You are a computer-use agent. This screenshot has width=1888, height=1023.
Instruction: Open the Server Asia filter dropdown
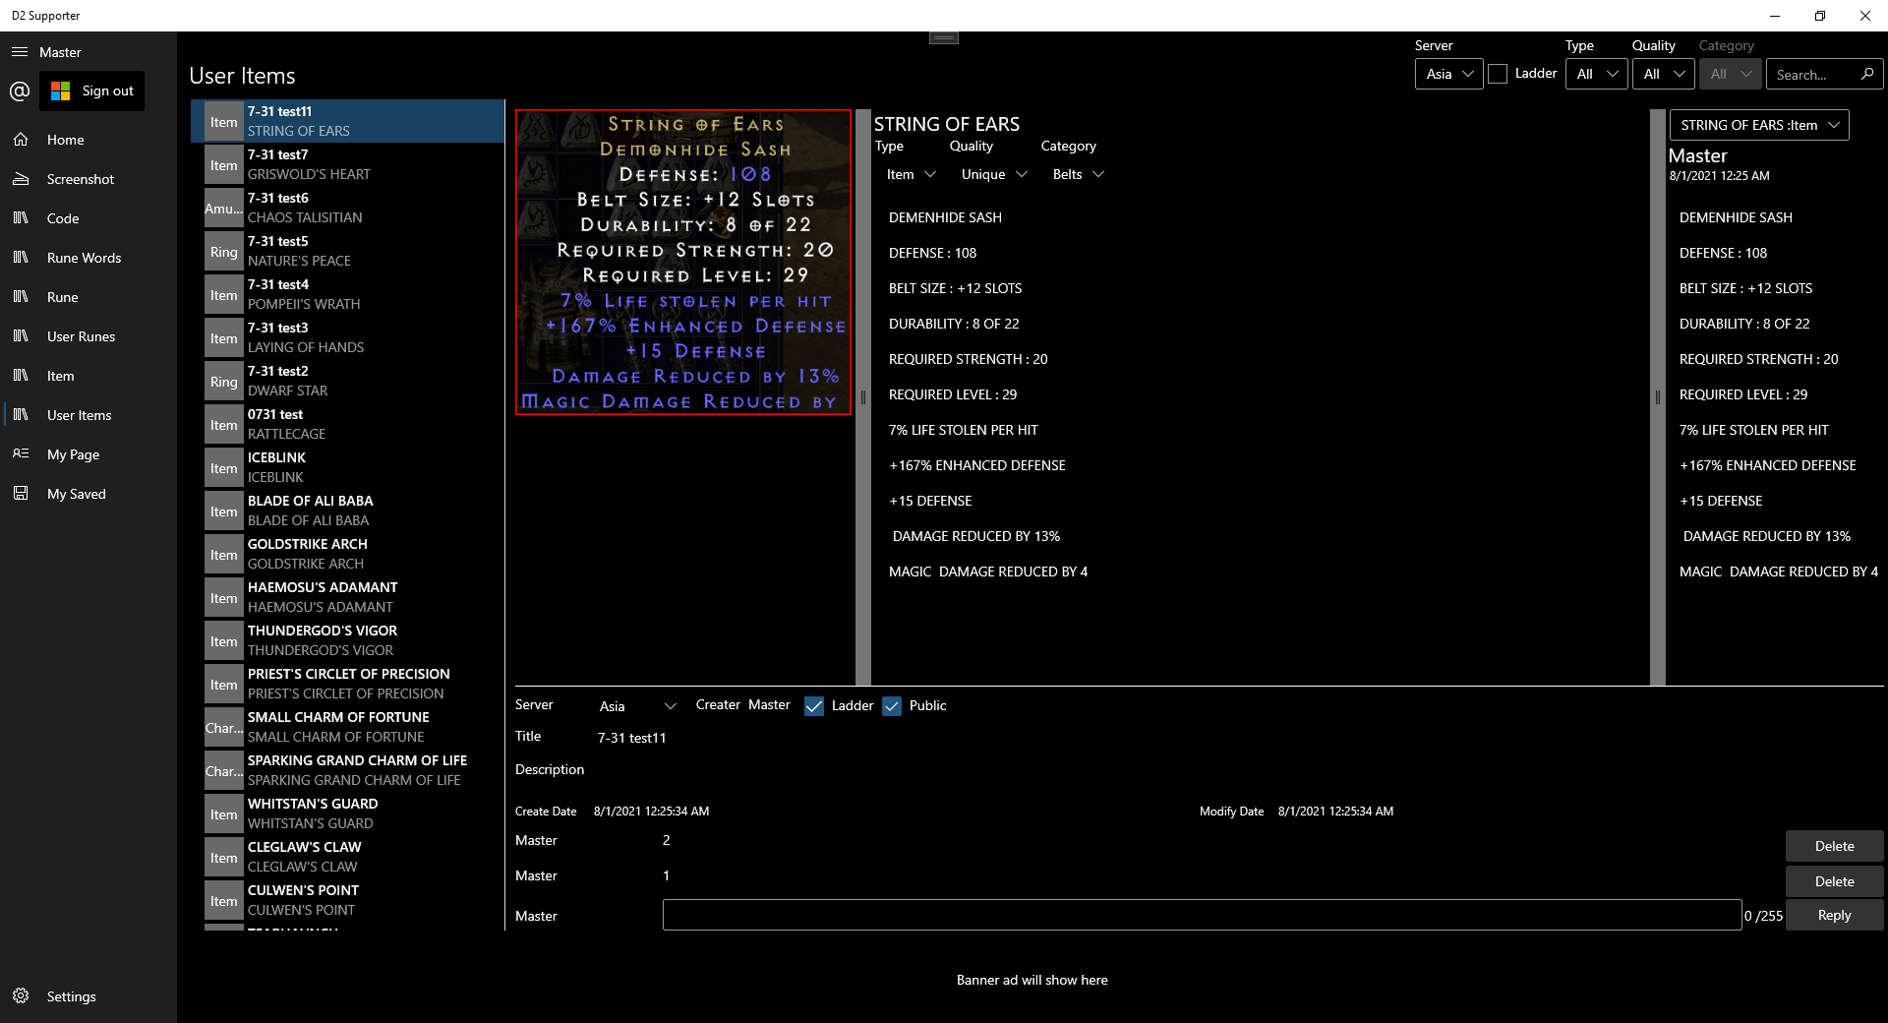pos(1449,74)
